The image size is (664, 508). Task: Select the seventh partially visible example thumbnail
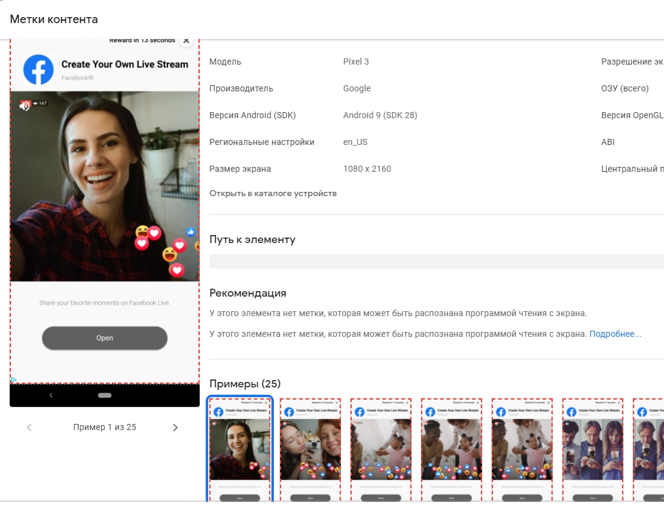[648, 450]
